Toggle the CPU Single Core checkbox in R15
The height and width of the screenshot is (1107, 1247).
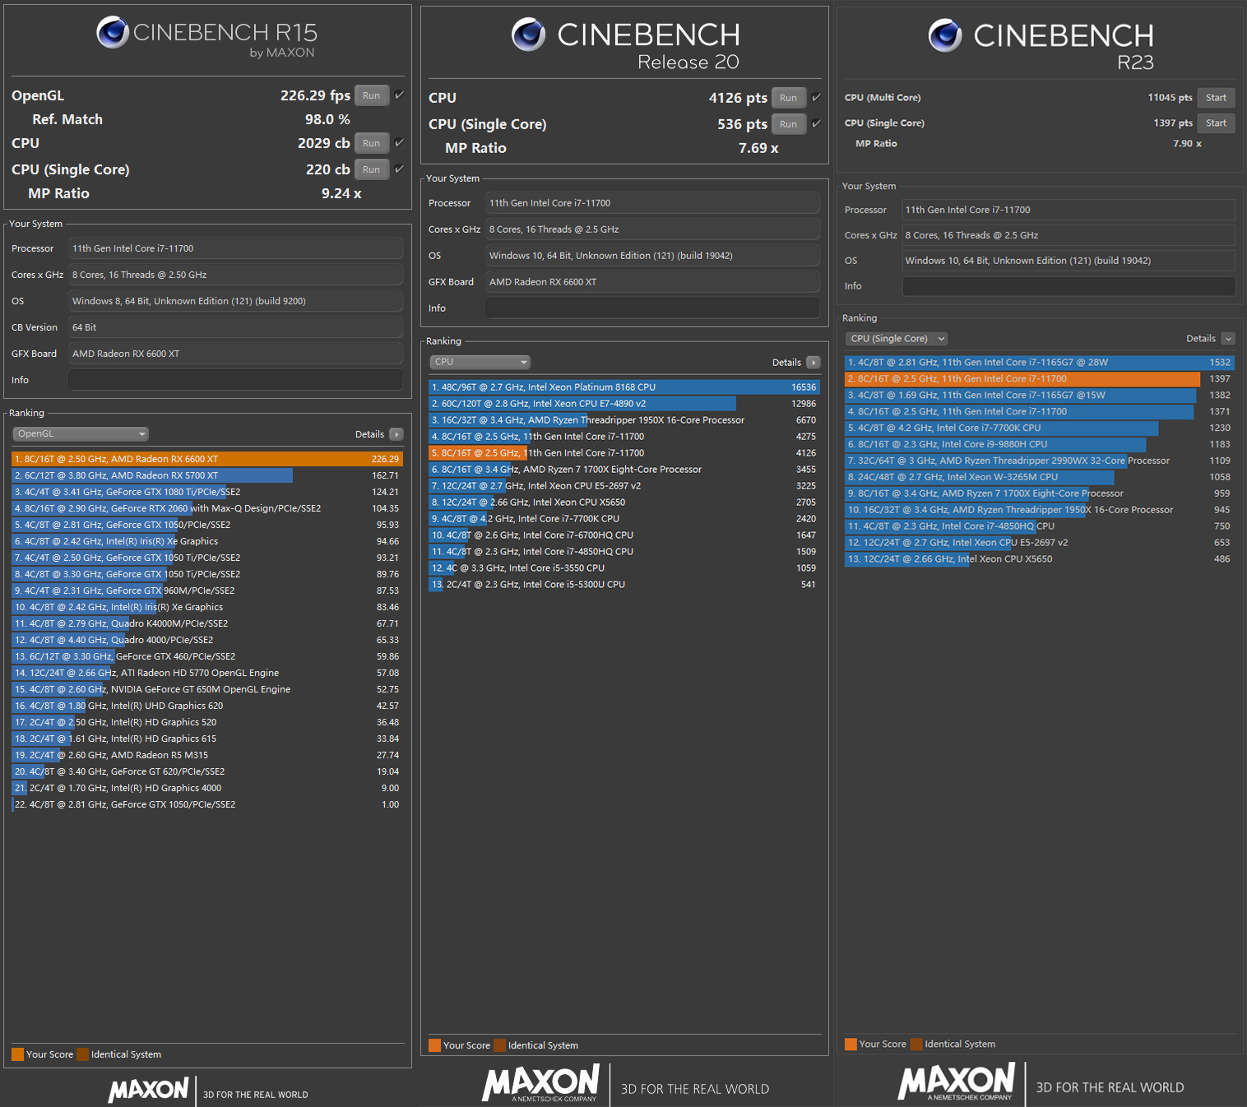[x=400, y=169]
